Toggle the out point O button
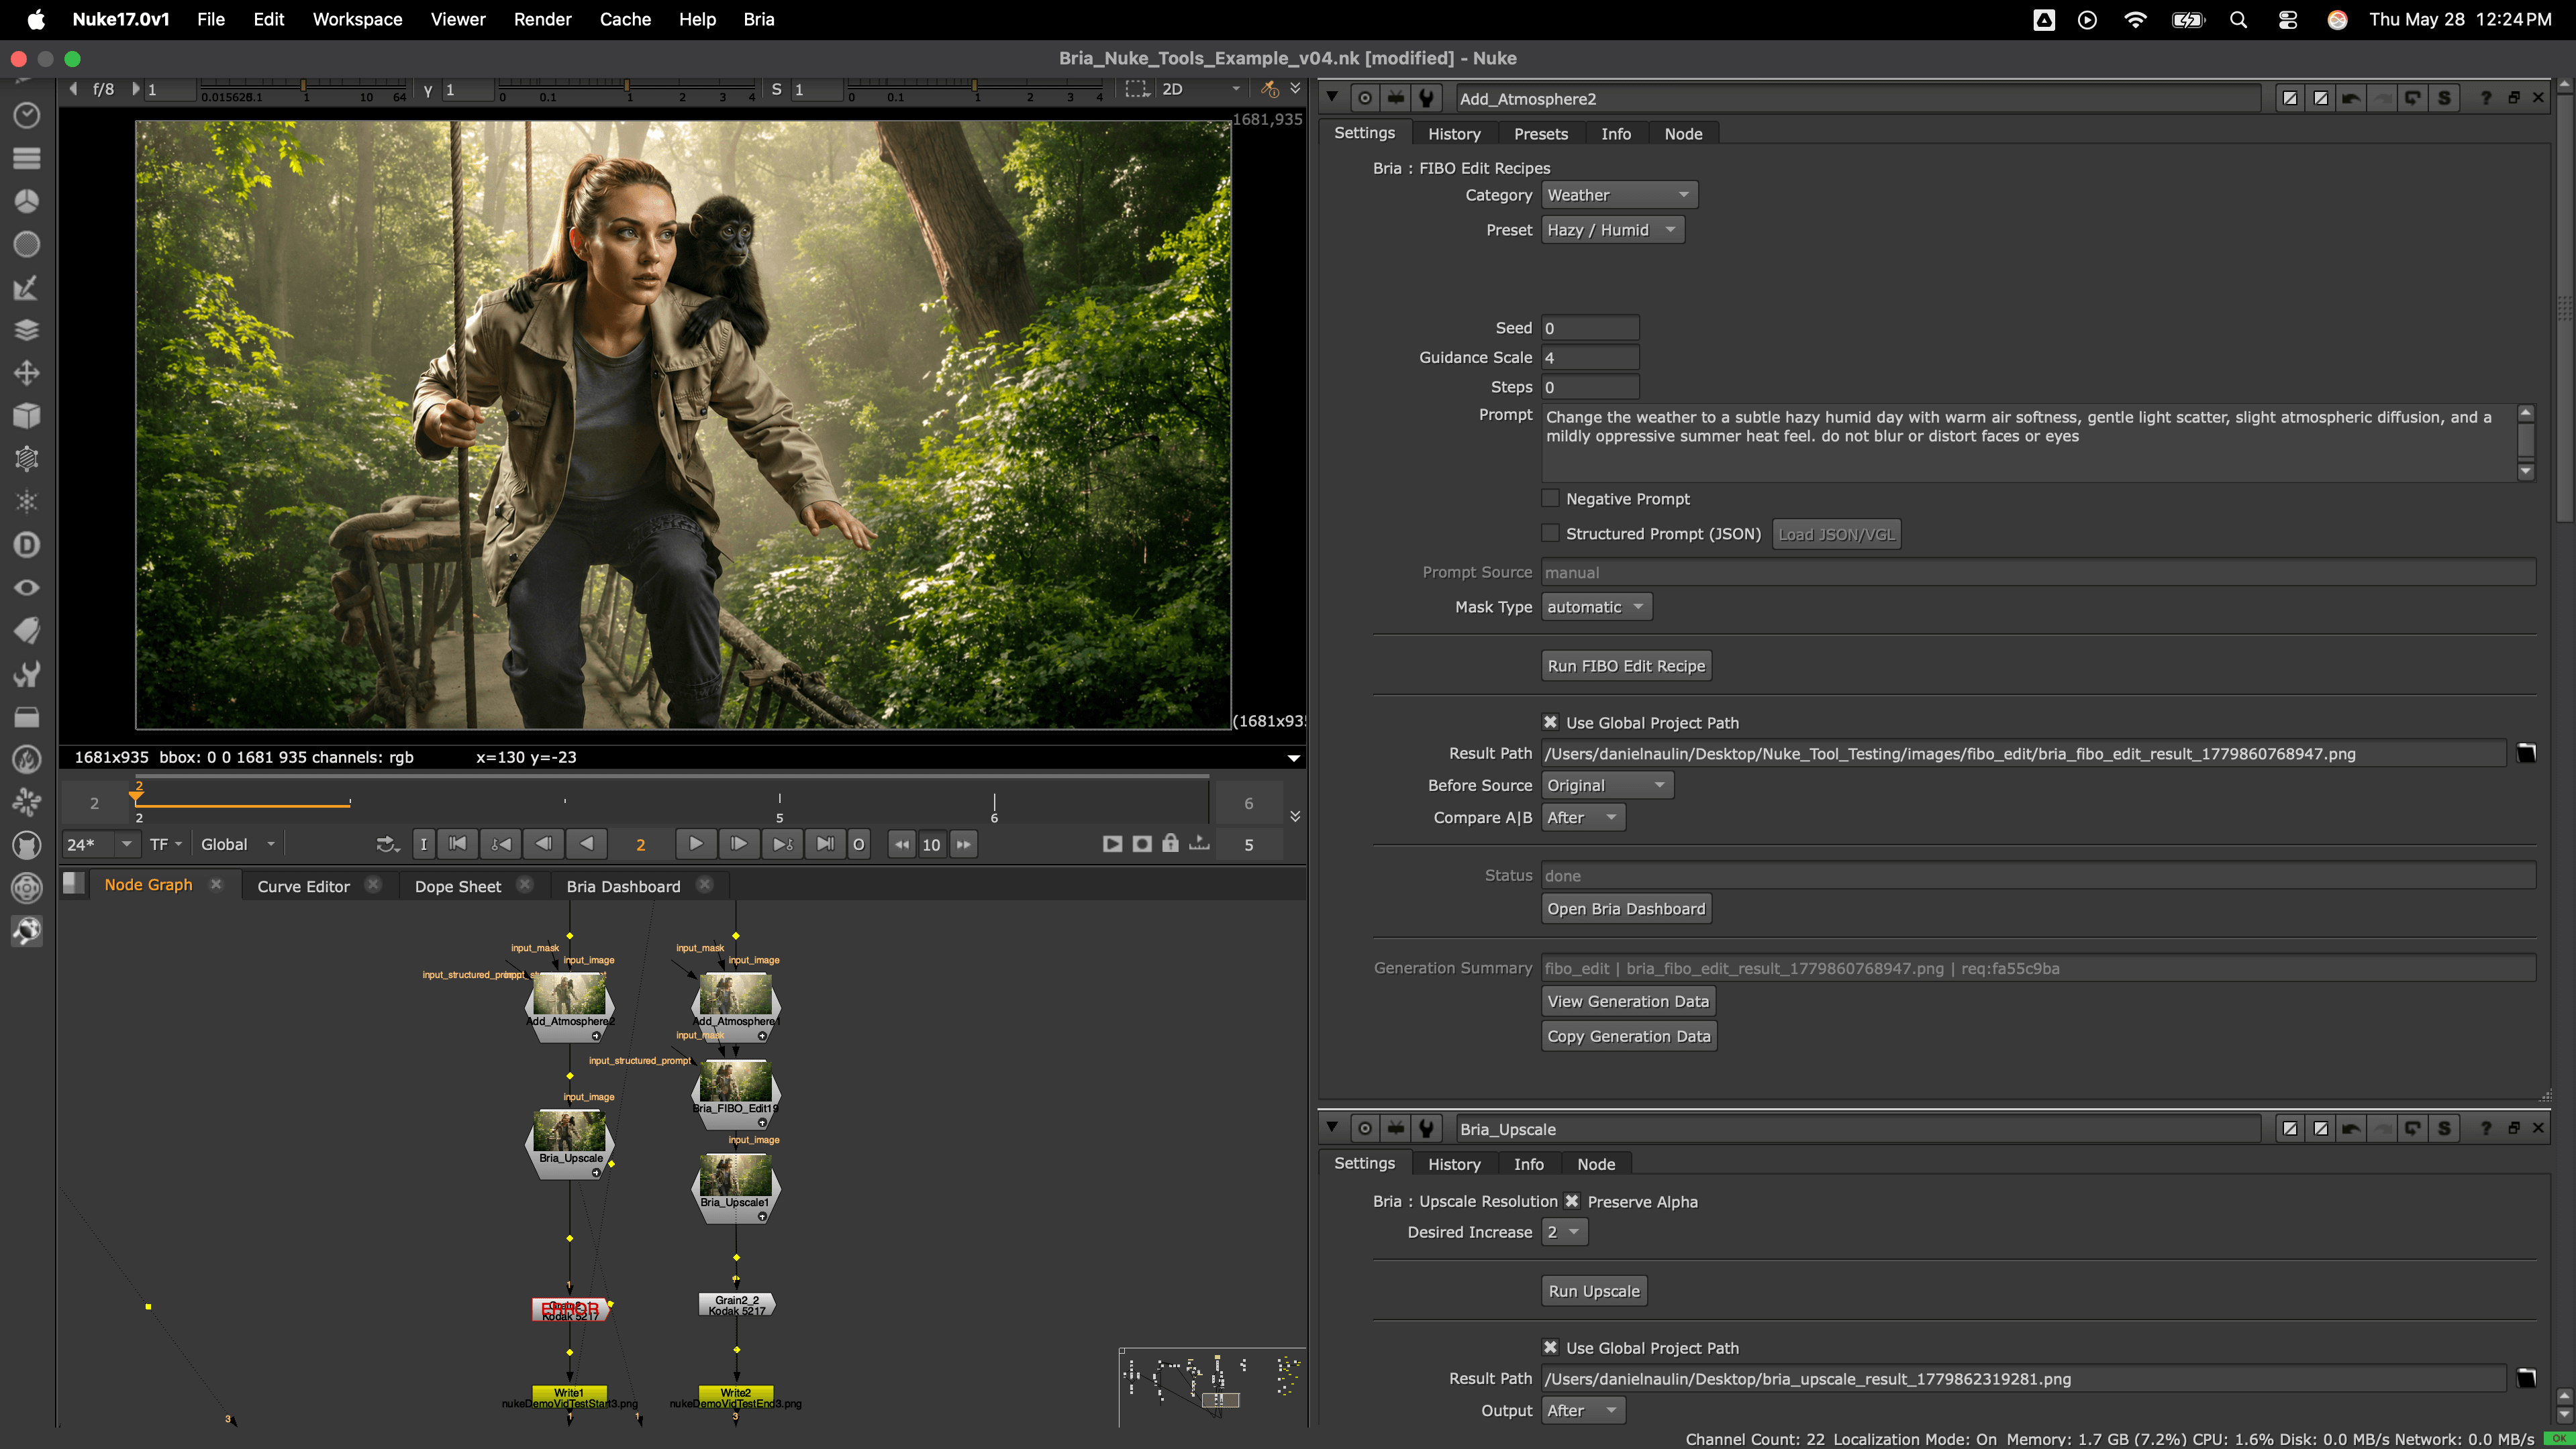The height and width of the screenshot is (1449, 2576). [858, 845]
